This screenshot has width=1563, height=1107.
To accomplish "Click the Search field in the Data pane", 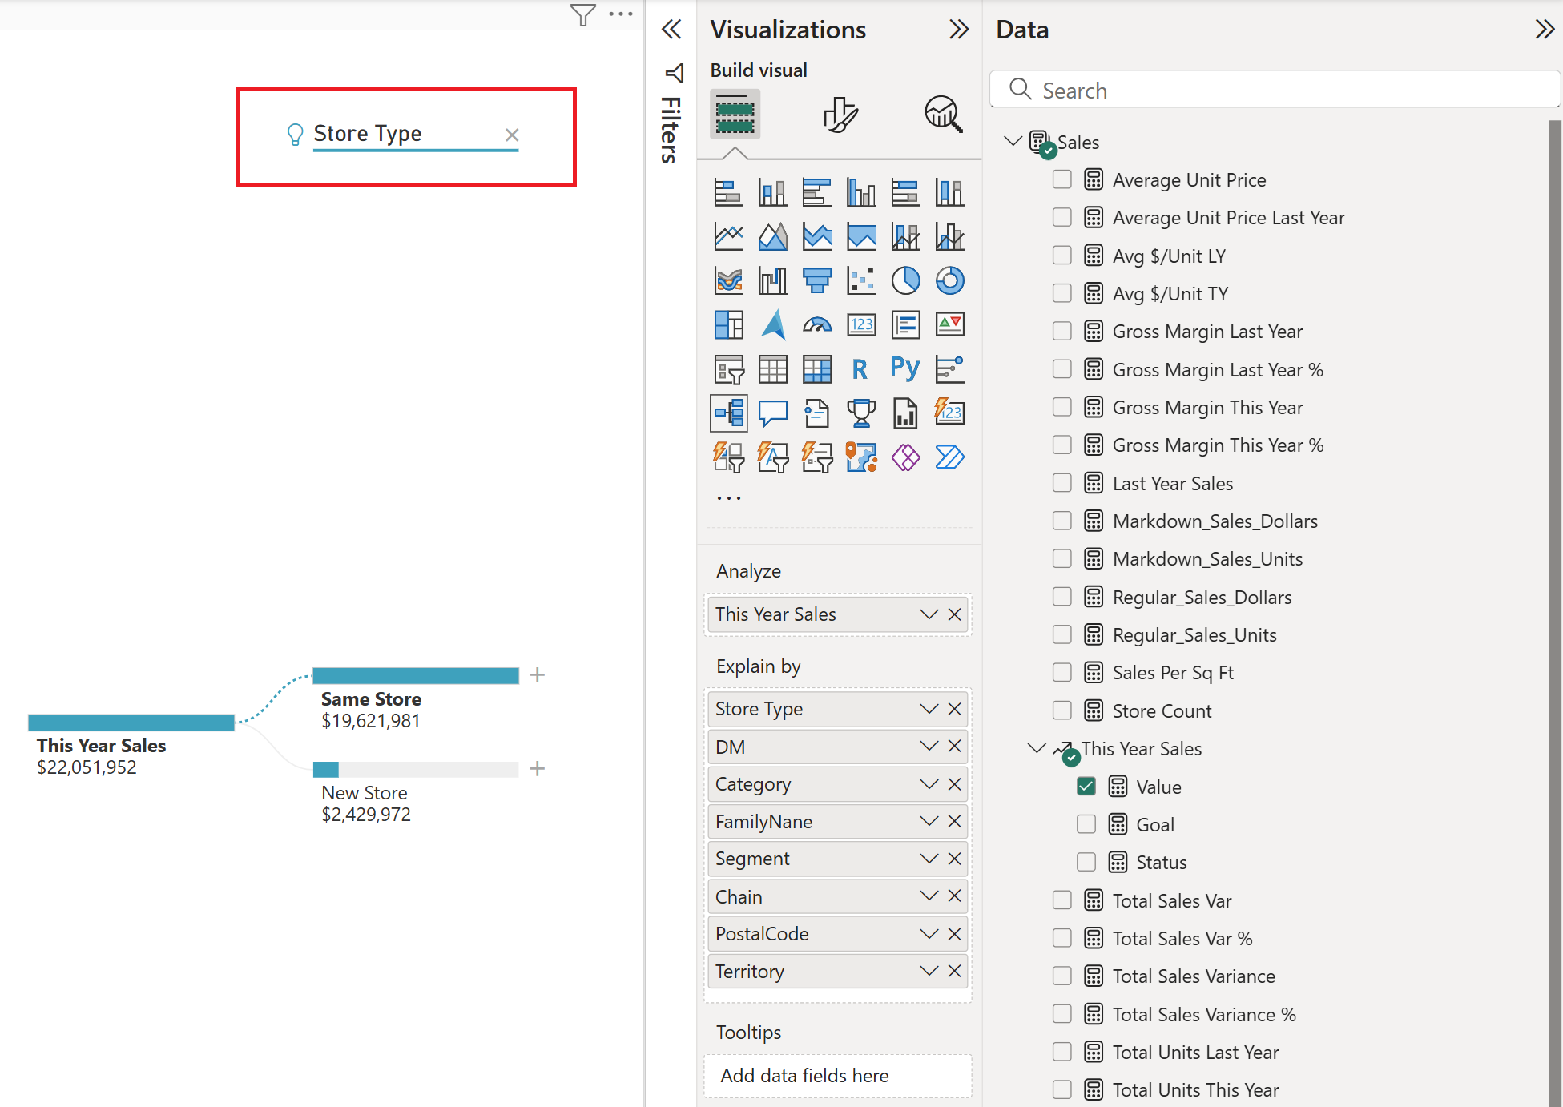I will [x=1274, y=89].
